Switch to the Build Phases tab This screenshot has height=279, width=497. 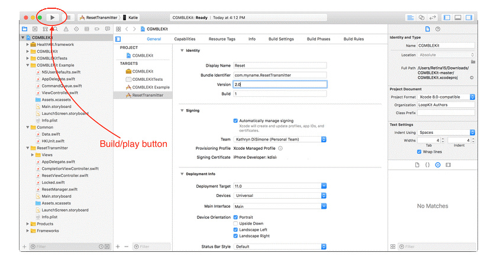318,39
